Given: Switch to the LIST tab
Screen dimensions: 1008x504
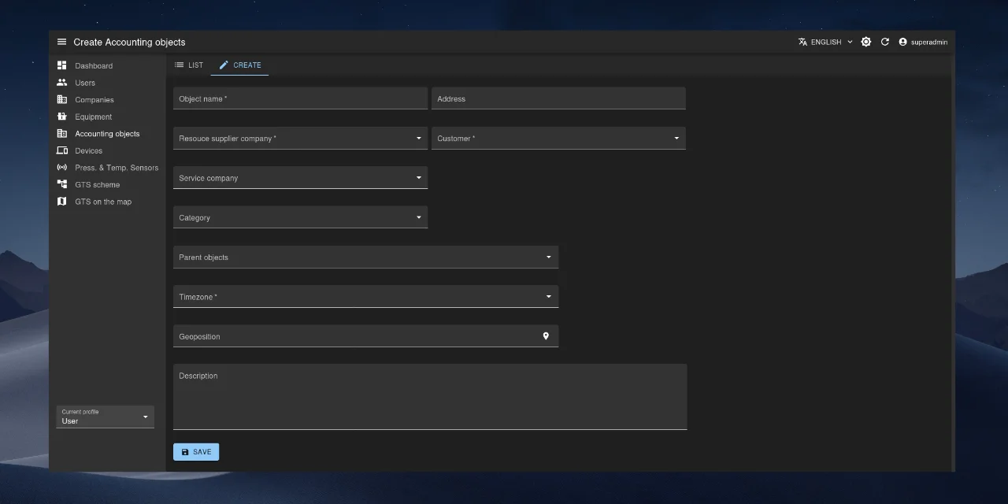Looking at the screenshot, I should tap(189, 65).
